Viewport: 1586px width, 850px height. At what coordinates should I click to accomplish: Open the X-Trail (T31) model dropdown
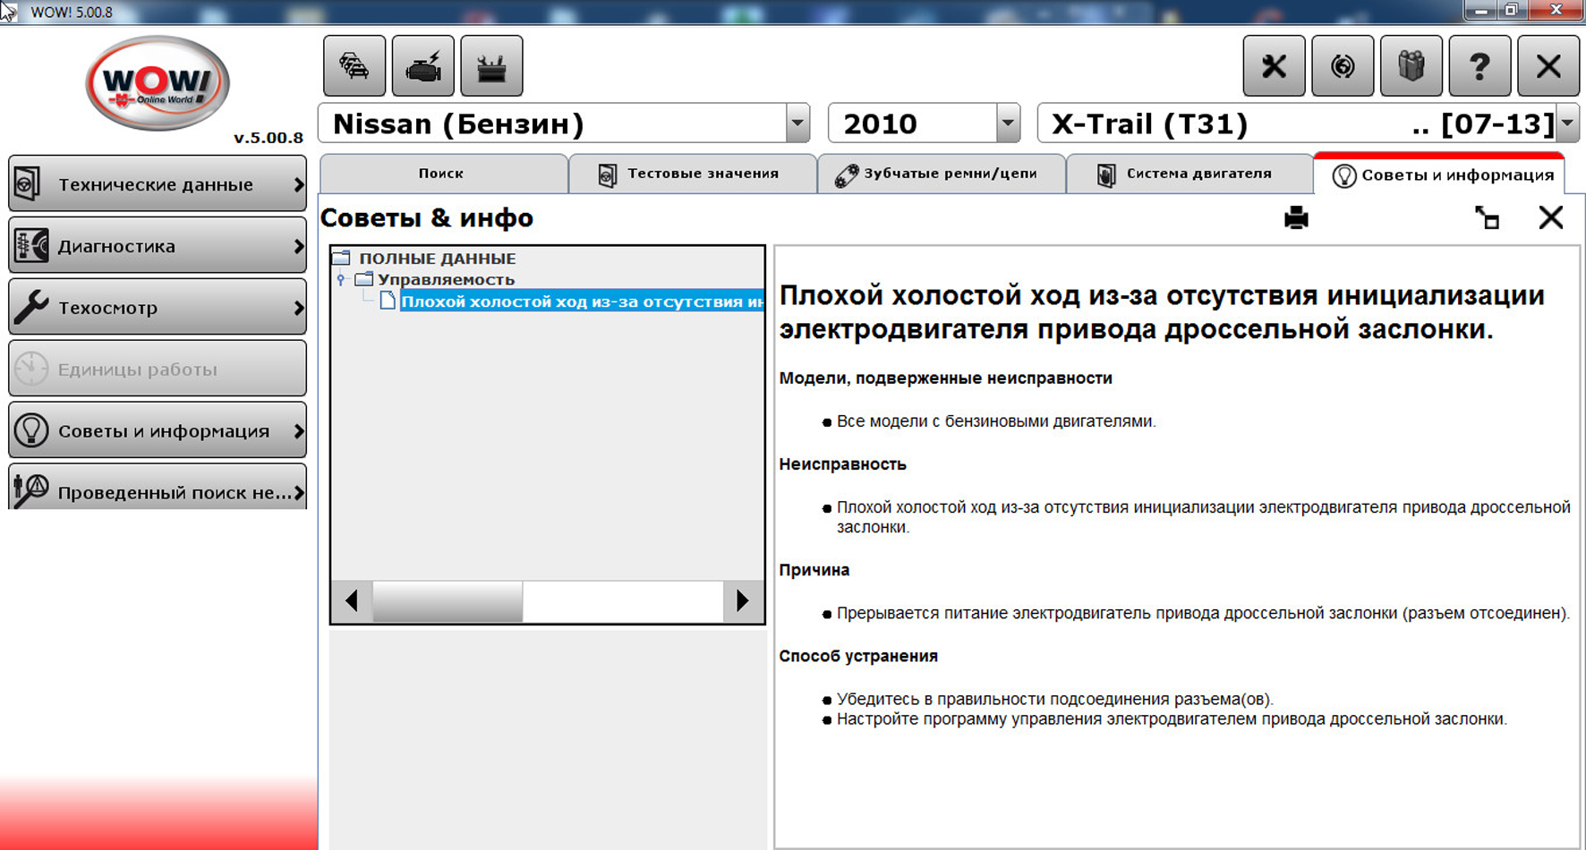pos(1566,123)
